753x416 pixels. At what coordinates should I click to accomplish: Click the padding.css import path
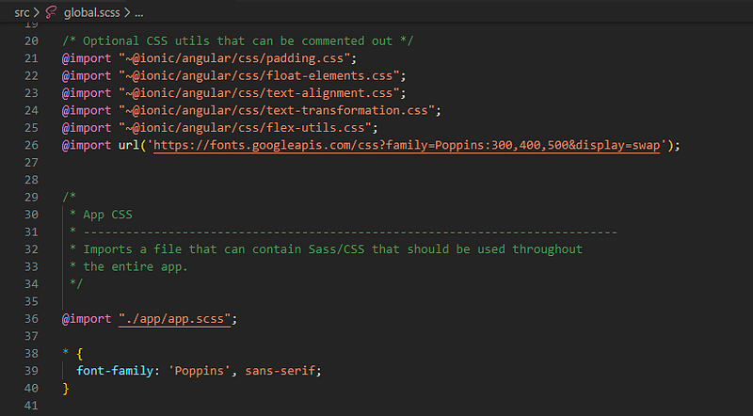(x=234, y=58)
